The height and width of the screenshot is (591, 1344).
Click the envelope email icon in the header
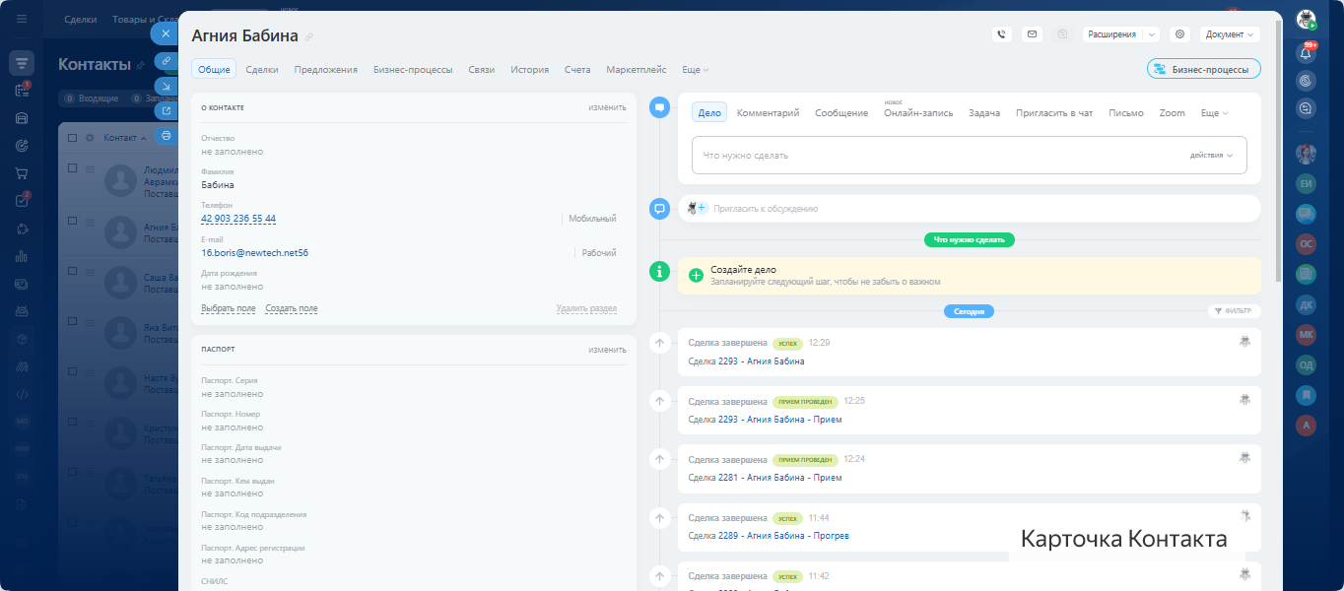point(1032,34)
